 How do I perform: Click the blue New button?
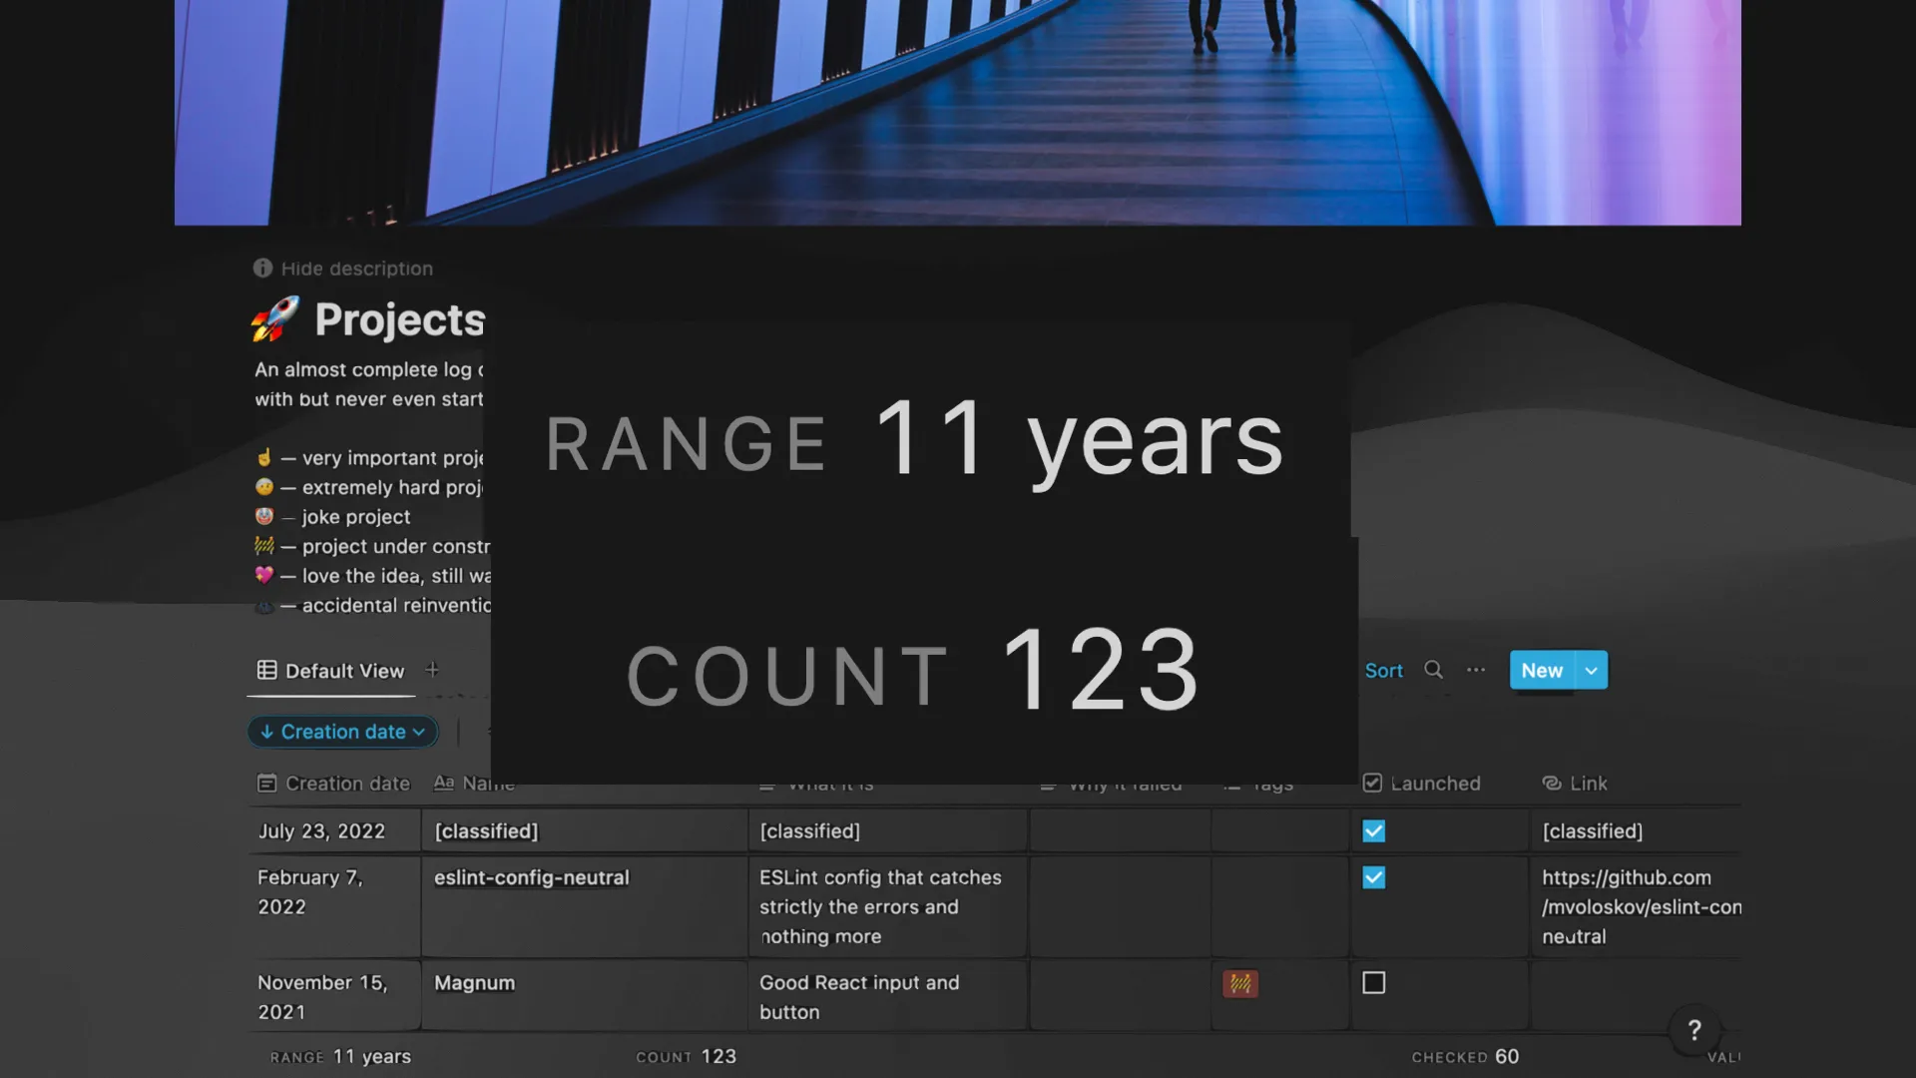[x=1542, y=671]
